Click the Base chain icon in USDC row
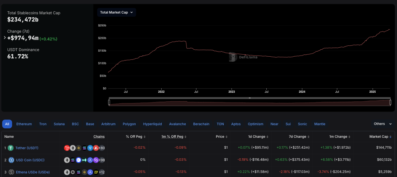This screenshot has height=177, width=397. click(x=78, y=160)
